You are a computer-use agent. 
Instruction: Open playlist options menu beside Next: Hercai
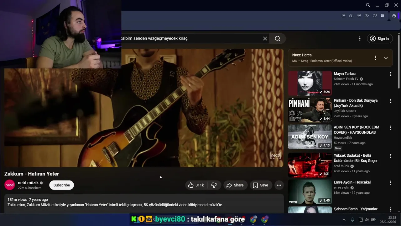375,58
